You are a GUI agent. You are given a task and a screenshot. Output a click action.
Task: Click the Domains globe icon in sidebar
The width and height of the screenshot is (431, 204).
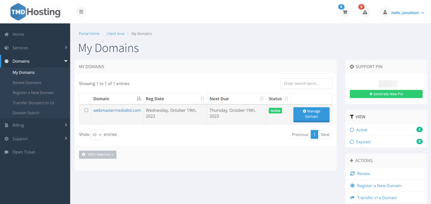pos(6,61)
